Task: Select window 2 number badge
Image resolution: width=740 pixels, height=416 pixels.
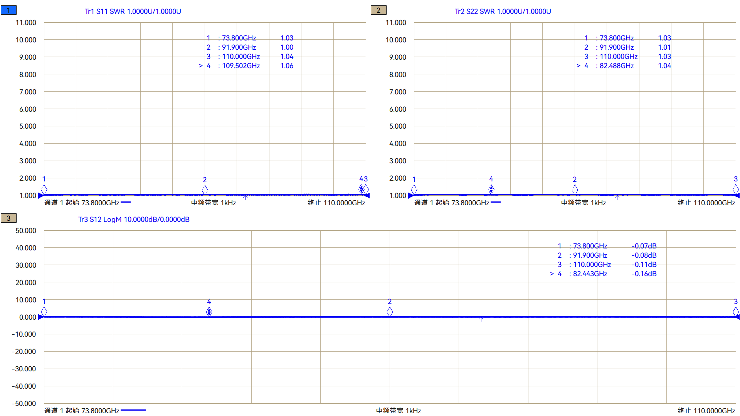Action: [x=378, y=10]
